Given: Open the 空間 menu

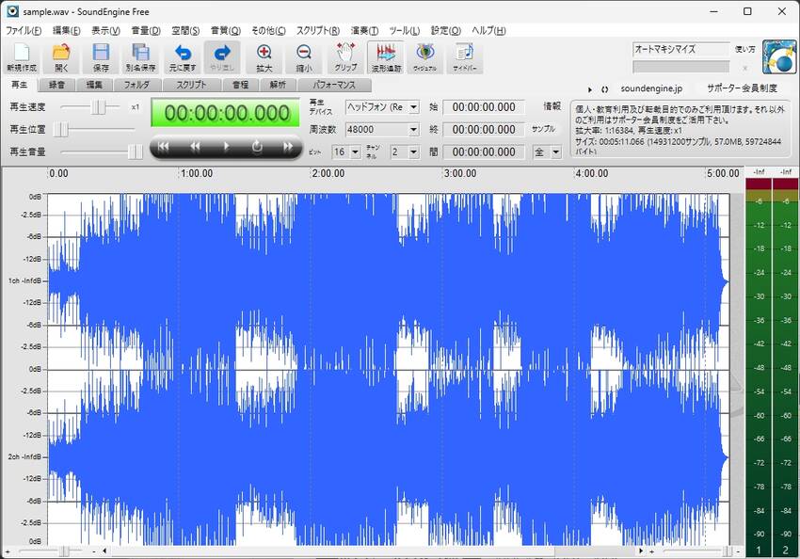Looking at the screenshot, I should pyautogui.click(x=185, y=31).
